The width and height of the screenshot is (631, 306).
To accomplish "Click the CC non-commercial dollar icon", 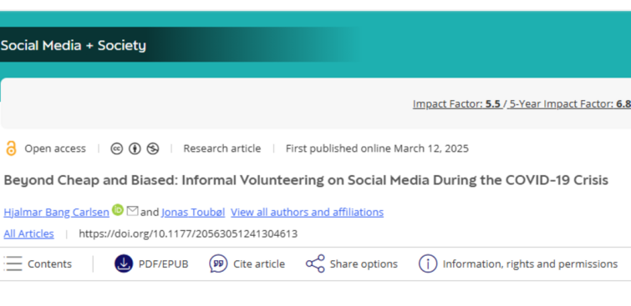I will (x=152, y=148).
